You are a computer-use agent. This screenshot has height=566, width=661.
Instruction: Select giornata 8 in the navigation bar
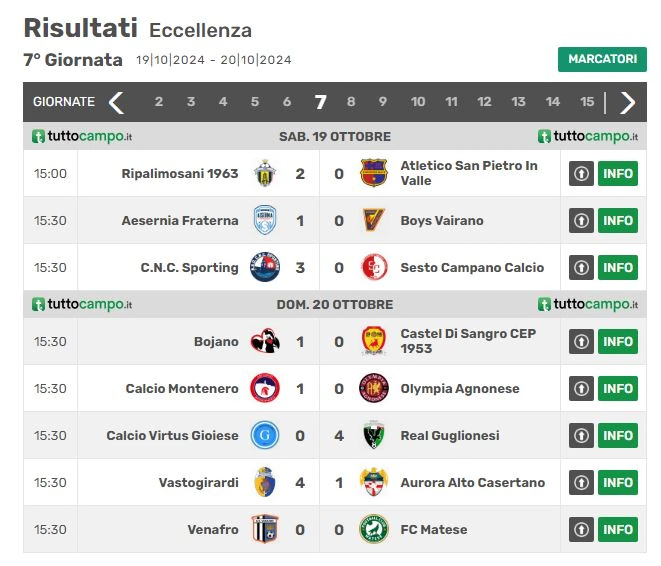click(x=351, y=102)
